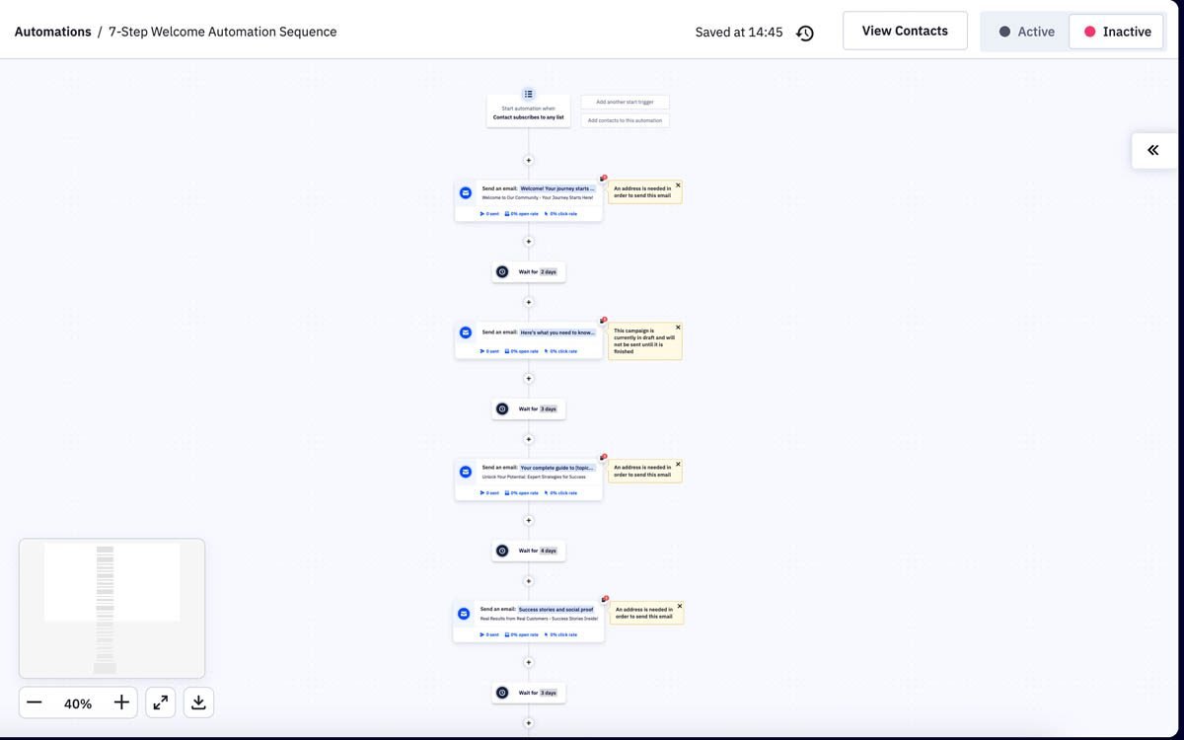Click Add another start trigger

point(625,102)
